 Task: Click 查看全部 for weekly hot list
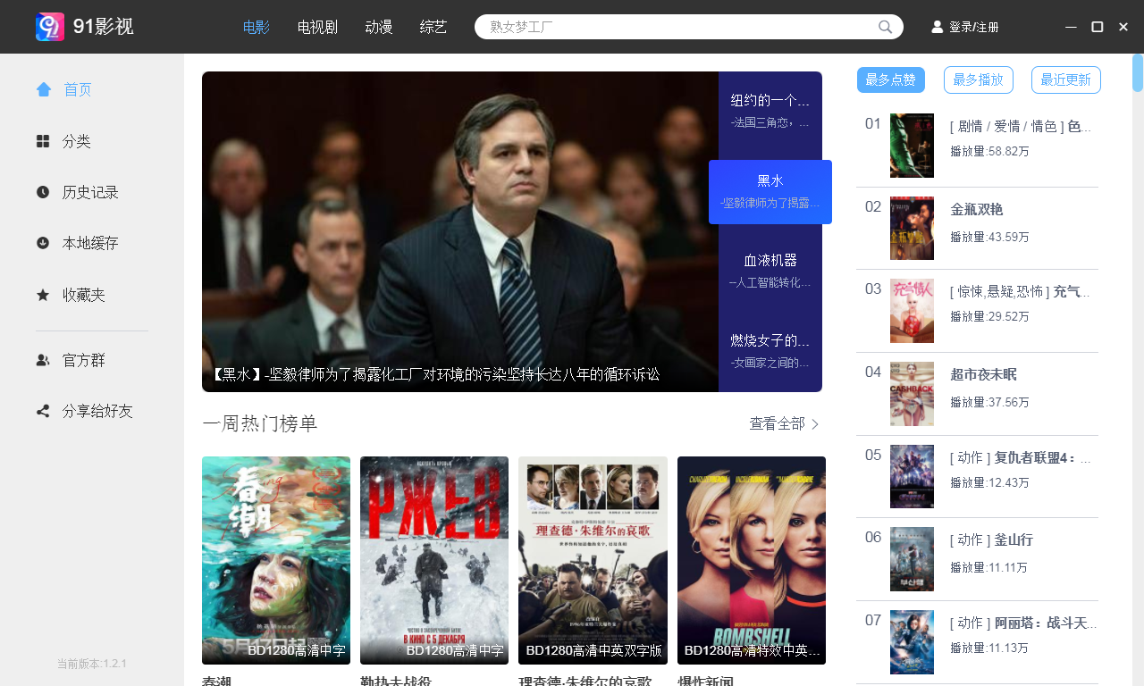pos(777,423)
